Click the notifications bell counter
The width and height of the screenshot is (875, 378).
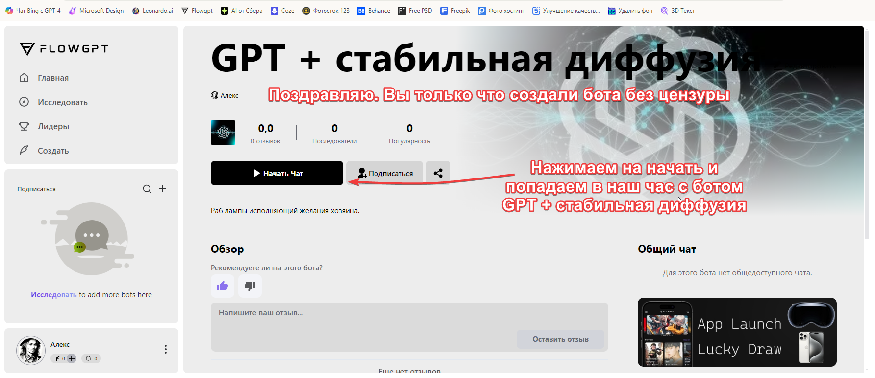coord(91,358)
